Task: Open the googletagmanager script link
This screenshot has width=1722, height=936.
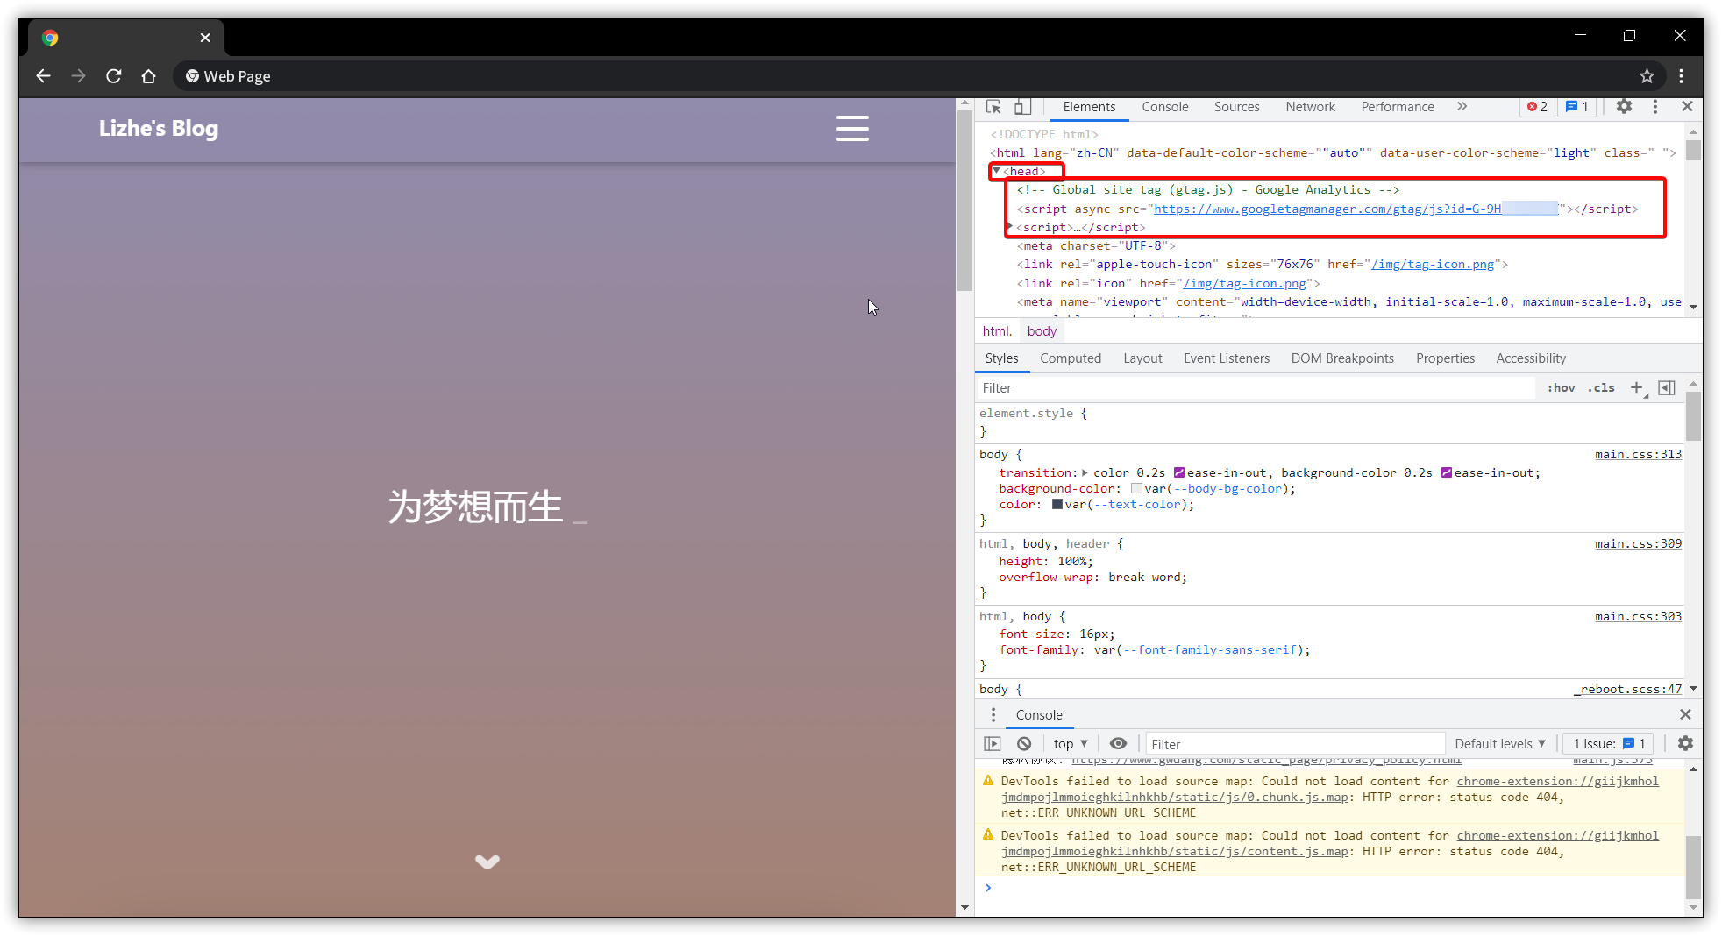Action: point(1355,209)
